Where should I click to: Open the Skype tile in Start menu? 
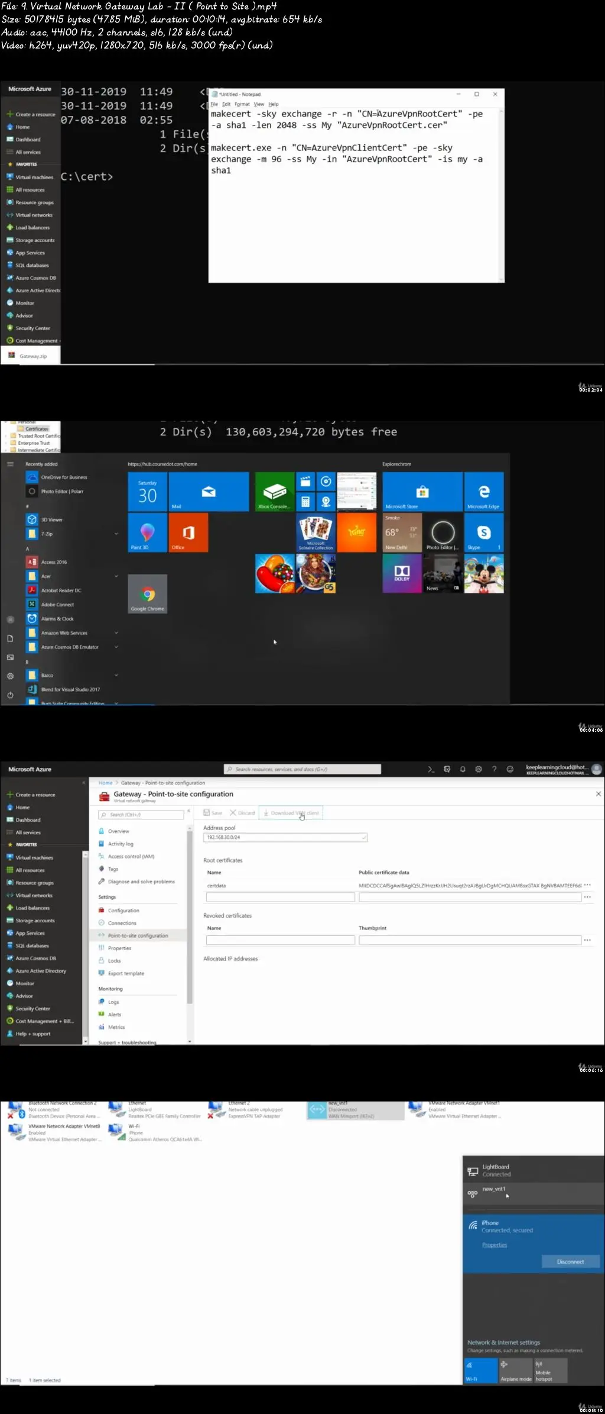click(x=484, y=532)
